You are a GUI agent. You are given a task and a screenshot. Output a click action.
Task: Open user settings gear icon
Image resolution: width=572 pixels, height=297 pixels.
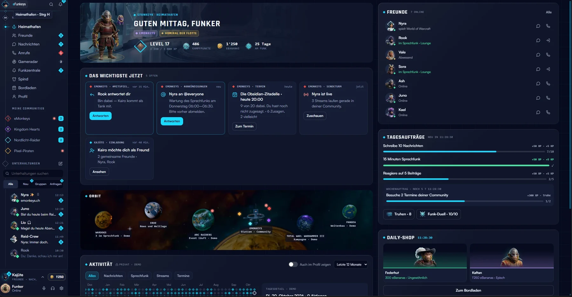(61, 288)
